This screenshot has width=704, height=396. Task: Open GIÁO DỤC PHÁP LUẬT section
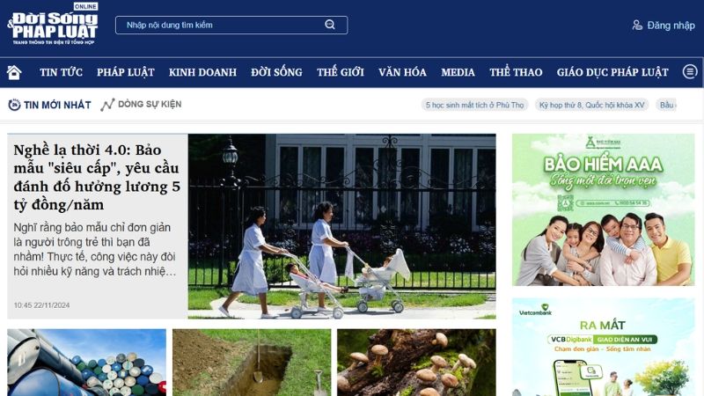[612, 72]
